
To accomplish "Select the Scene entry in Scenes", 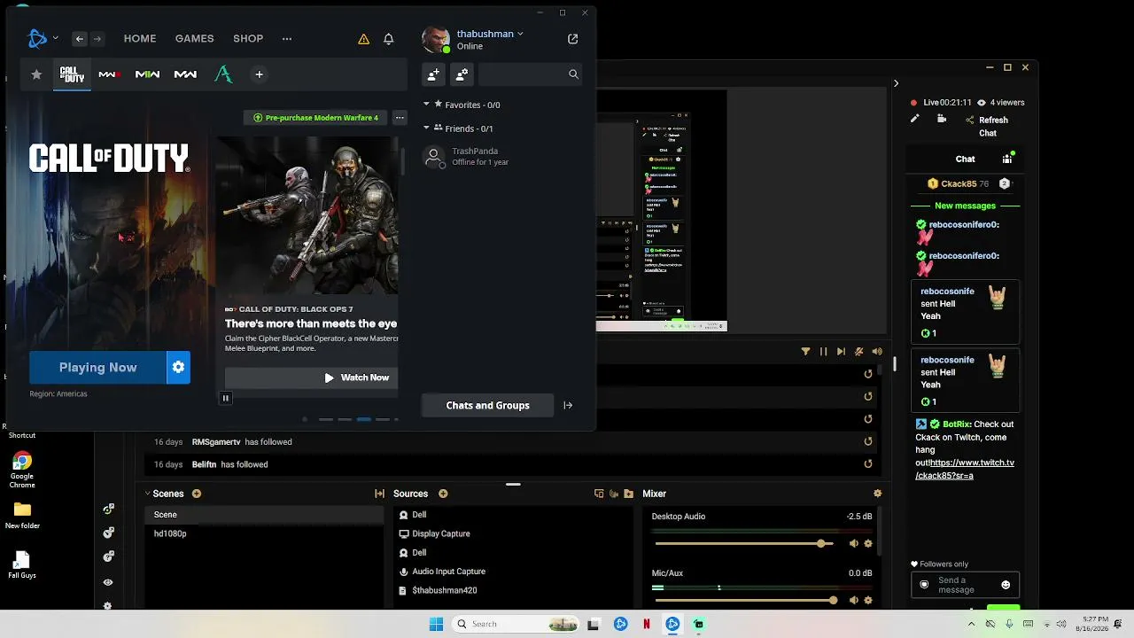I will point(264,515).
